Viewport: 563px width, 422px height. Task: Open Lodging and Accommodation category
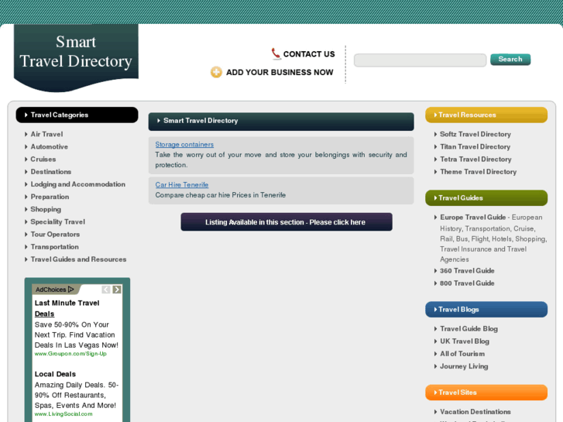(x=78, y=184)
